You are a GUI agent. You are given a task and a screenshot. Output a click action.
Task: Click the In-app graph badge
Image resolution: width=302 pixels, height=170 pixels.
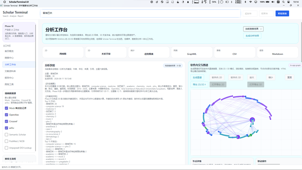click(x=295, y=65)
